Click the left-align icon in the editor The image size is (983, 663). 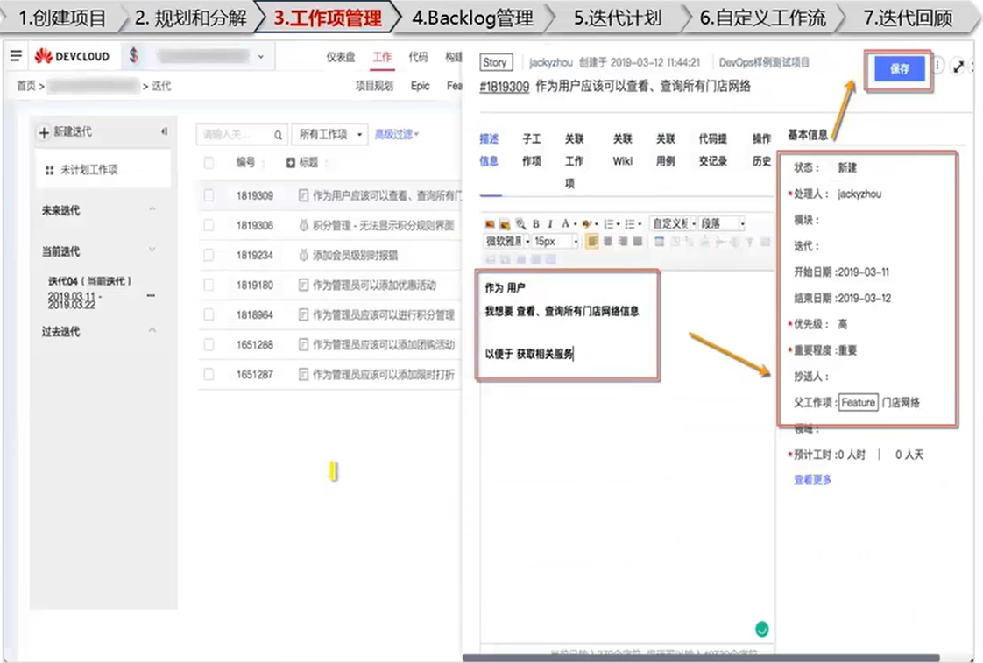tap(594, 242)
